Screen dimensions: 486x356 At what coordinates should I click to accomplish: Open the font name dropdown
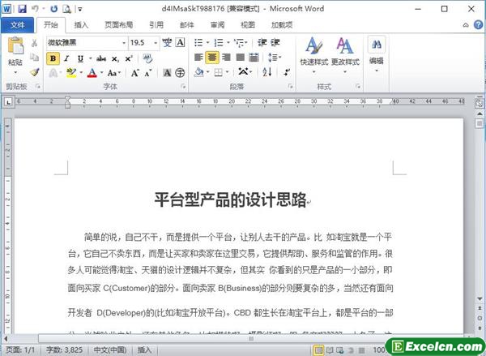tap(124, 43)
